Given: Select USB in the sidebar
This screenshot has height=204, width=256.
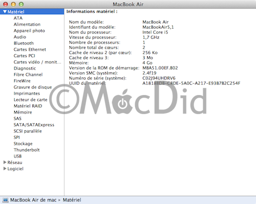Looking at the screenshot, I should coord(18,156).
